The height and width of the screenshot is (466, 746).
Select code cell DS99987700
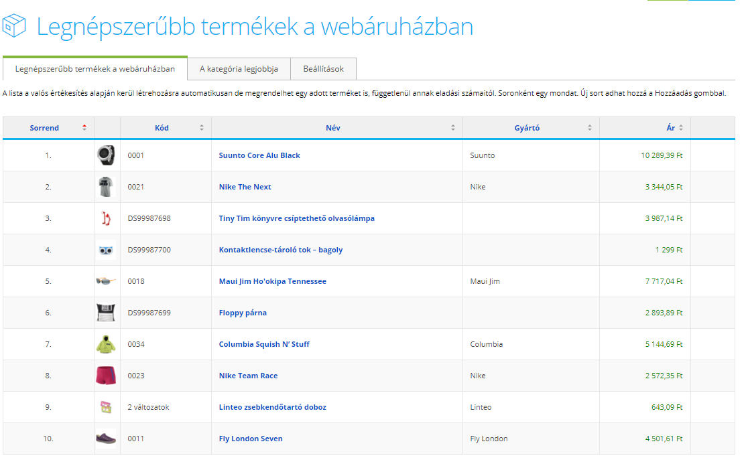click(x=149, y=250)
